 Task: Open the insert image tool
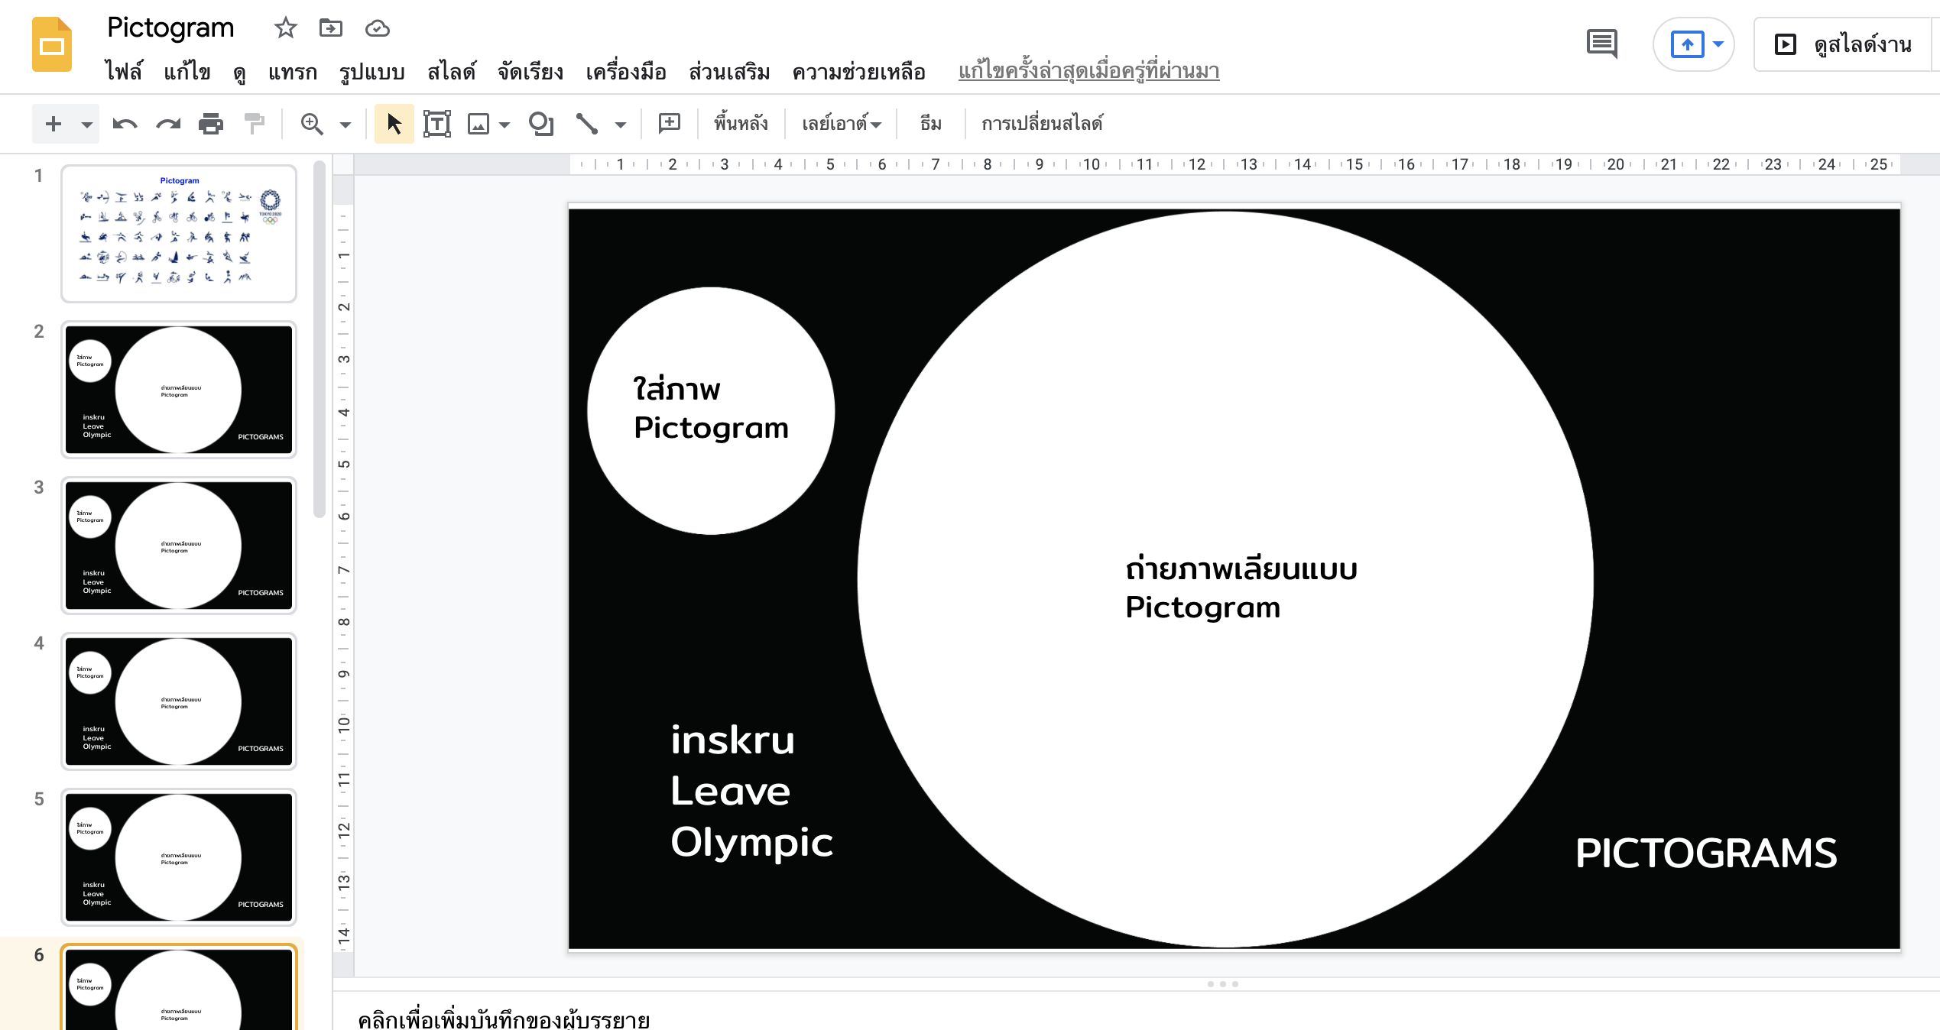pos(478,123)
